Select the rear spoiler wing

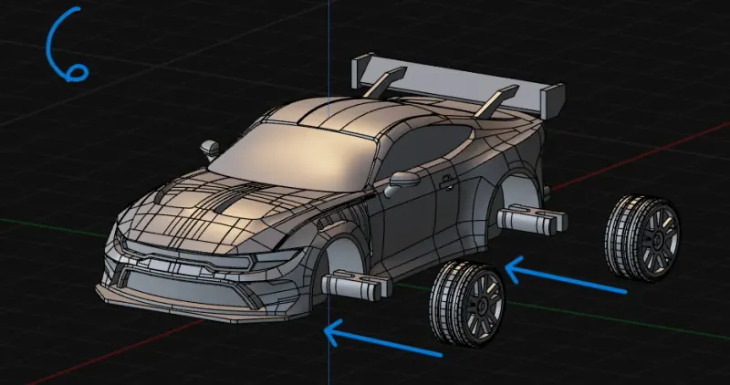[458, 86]
